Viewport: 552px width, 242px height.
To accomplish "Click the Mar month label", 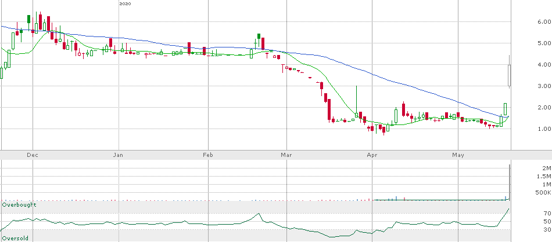I will [287, 155].
